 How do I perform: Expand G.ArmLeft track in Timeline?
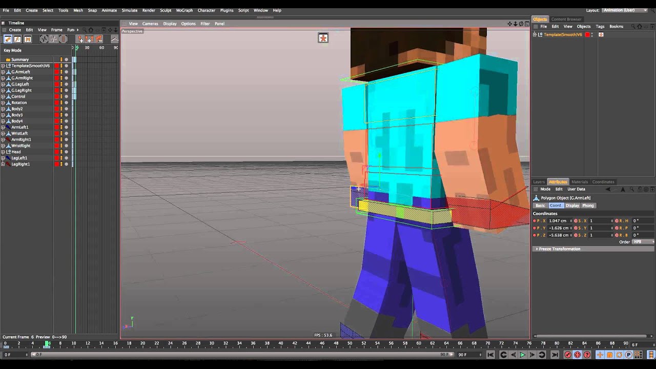tap(3, 72)
